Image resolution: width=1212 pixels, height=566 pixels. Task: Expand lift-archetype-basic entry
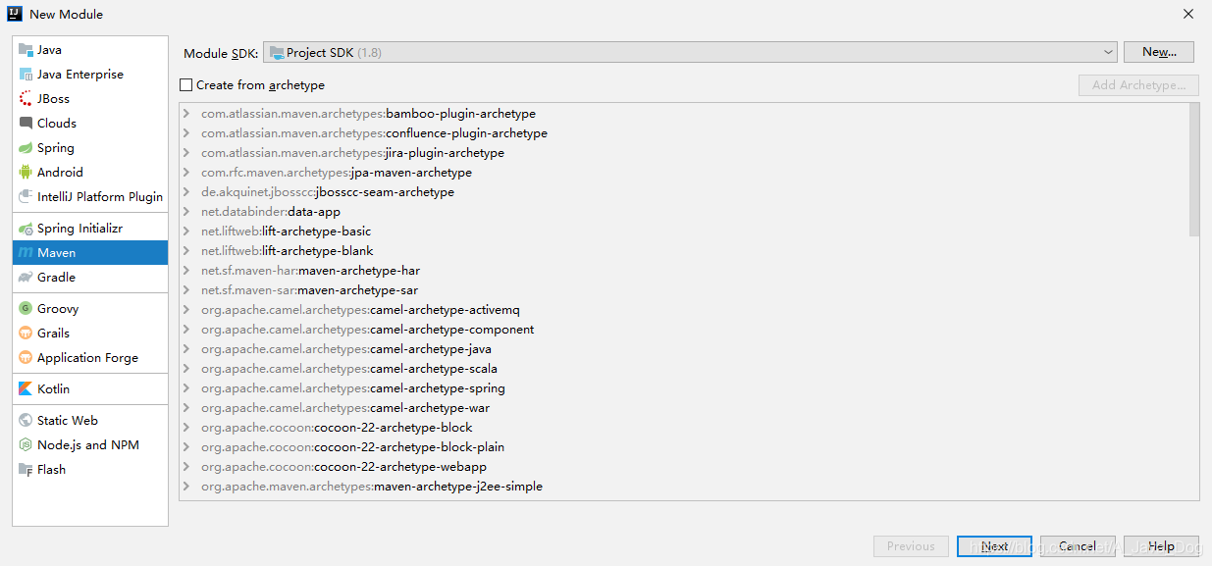coord(186,232)
